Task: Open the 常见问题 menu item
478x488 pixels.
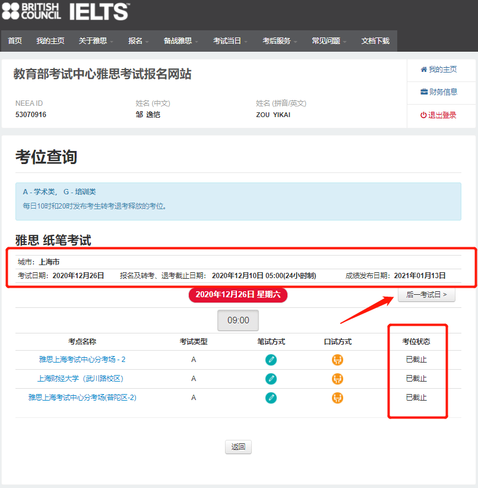Action: click(326, 41)
